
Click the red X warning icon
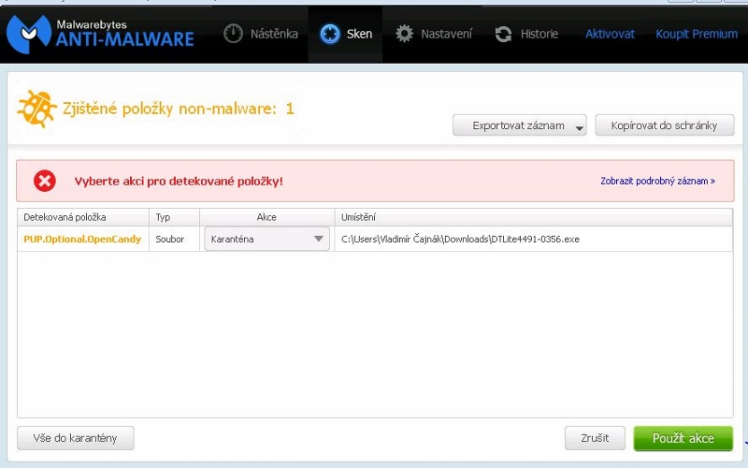(x=44, y=181)
